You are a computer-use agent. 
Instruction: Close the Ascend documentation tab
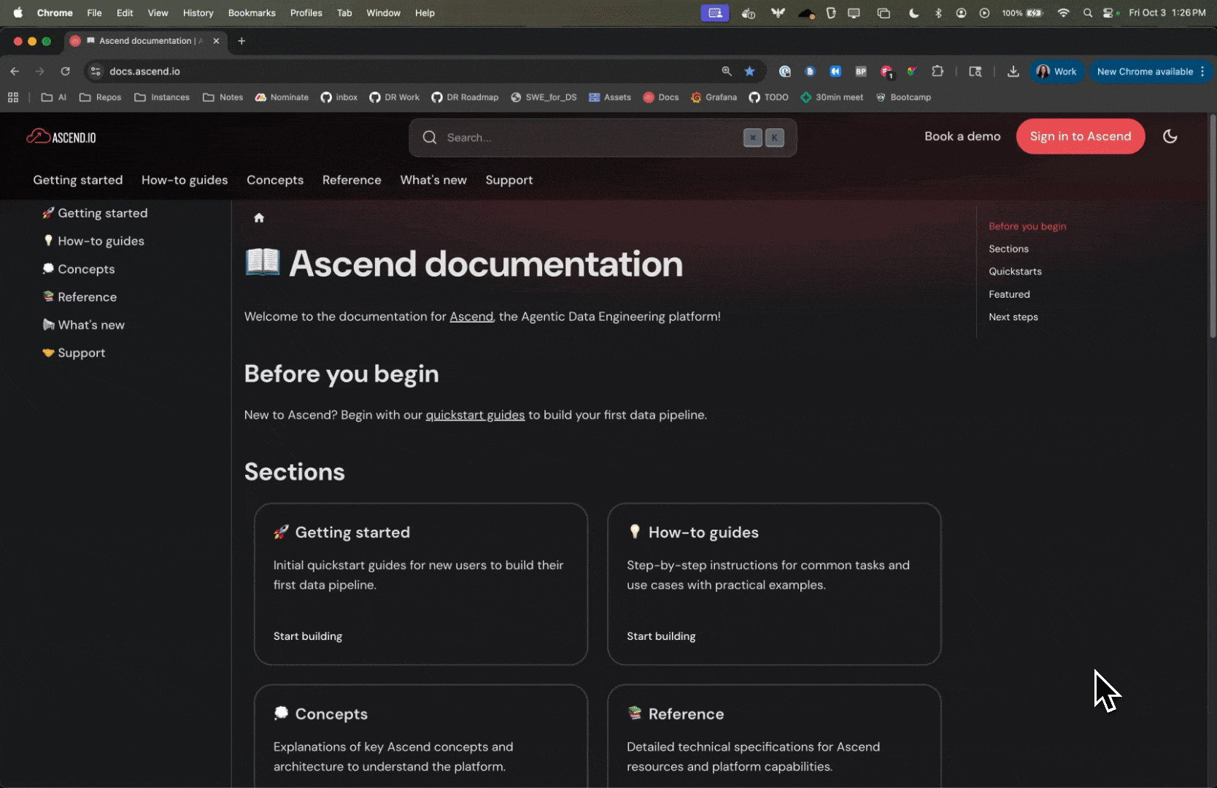tap(216, 41)
